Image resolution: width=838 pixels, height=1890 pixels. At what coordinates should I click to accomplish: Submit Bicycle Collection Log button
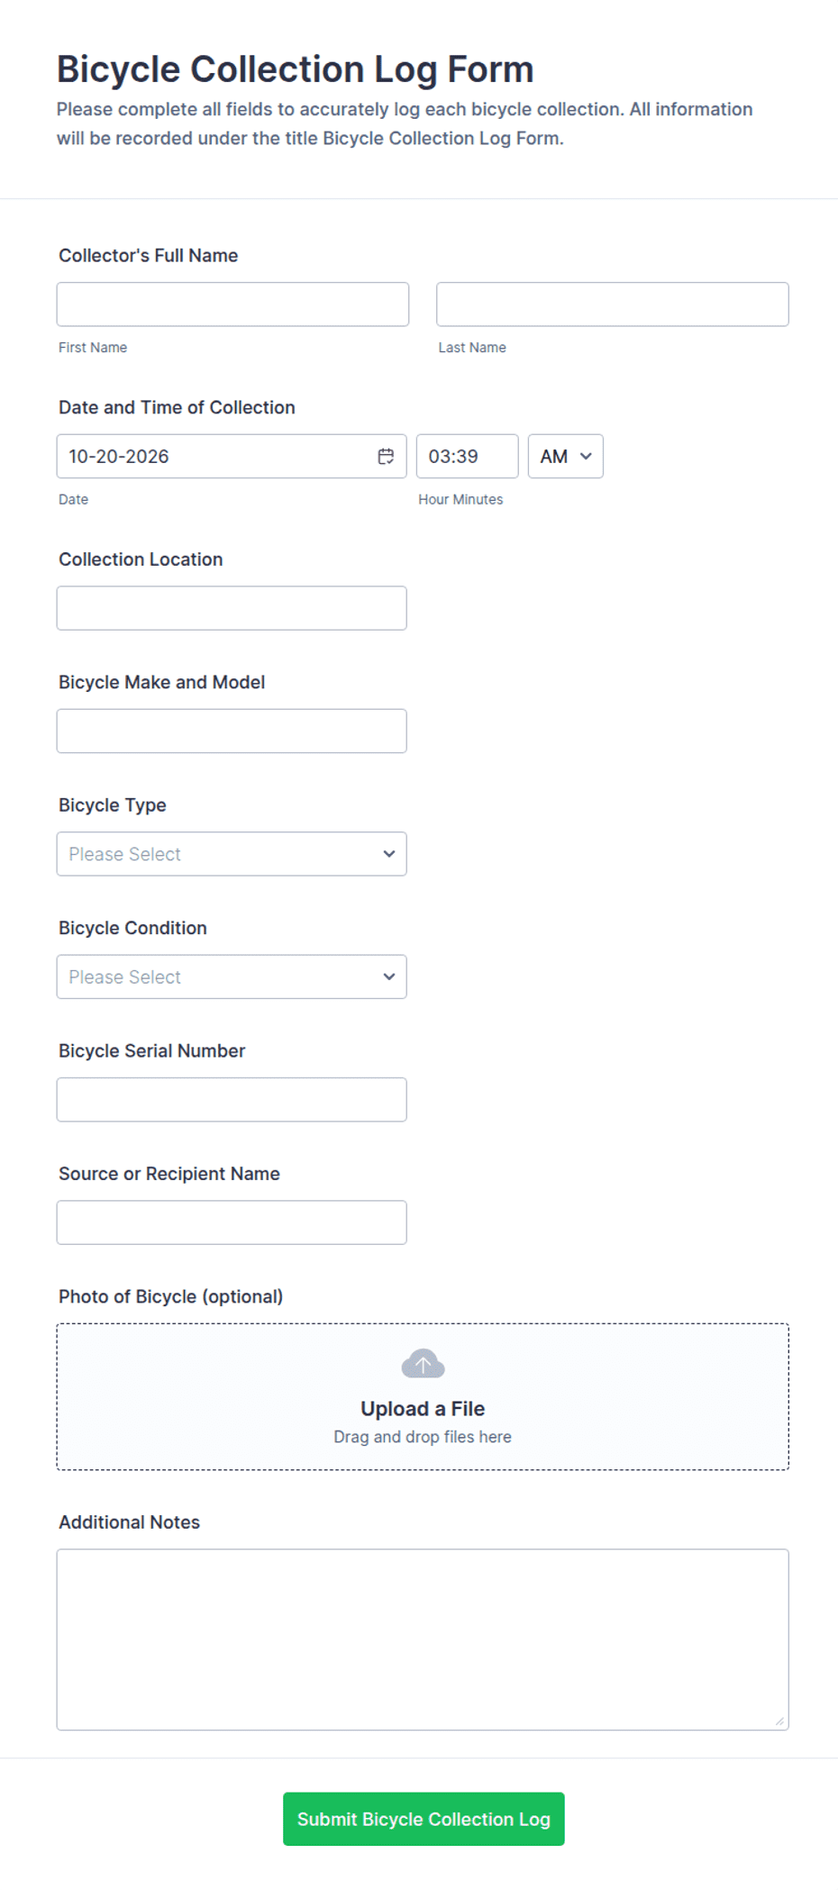[424, 1819]
